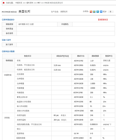116x140 pixels.
Task: Click the ②加工条件 section heading
Action: coord(6,40)
